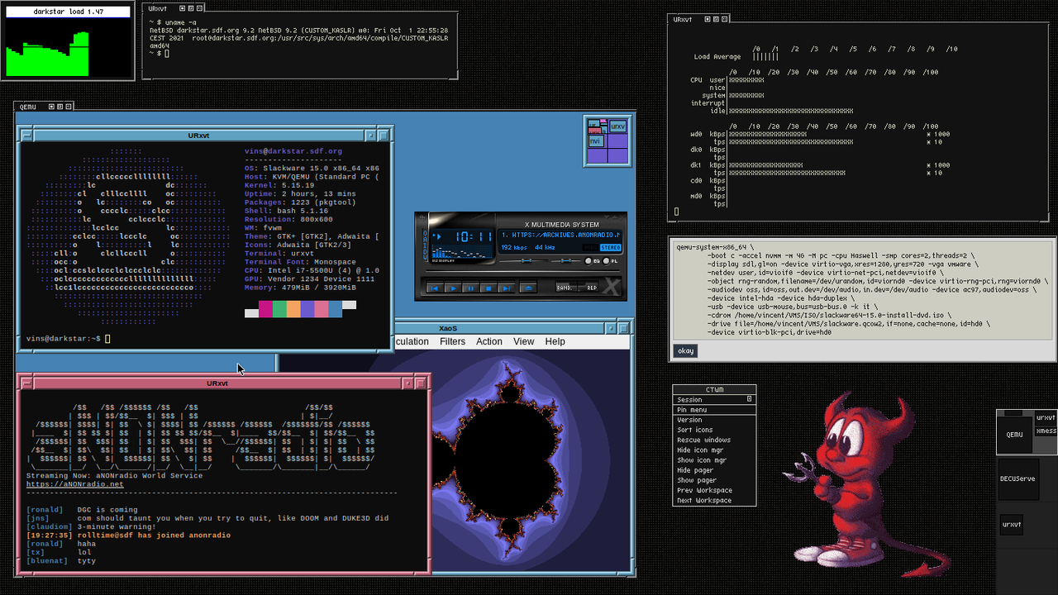Screen dimensions: 1058x595
Task: Select Version in CTWM menu
Action: (714, 420)
